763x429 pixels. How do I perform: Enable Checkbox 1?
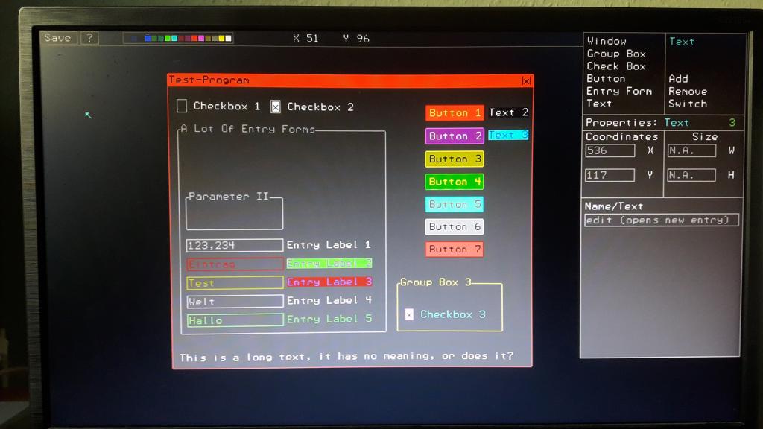point(182,107)
